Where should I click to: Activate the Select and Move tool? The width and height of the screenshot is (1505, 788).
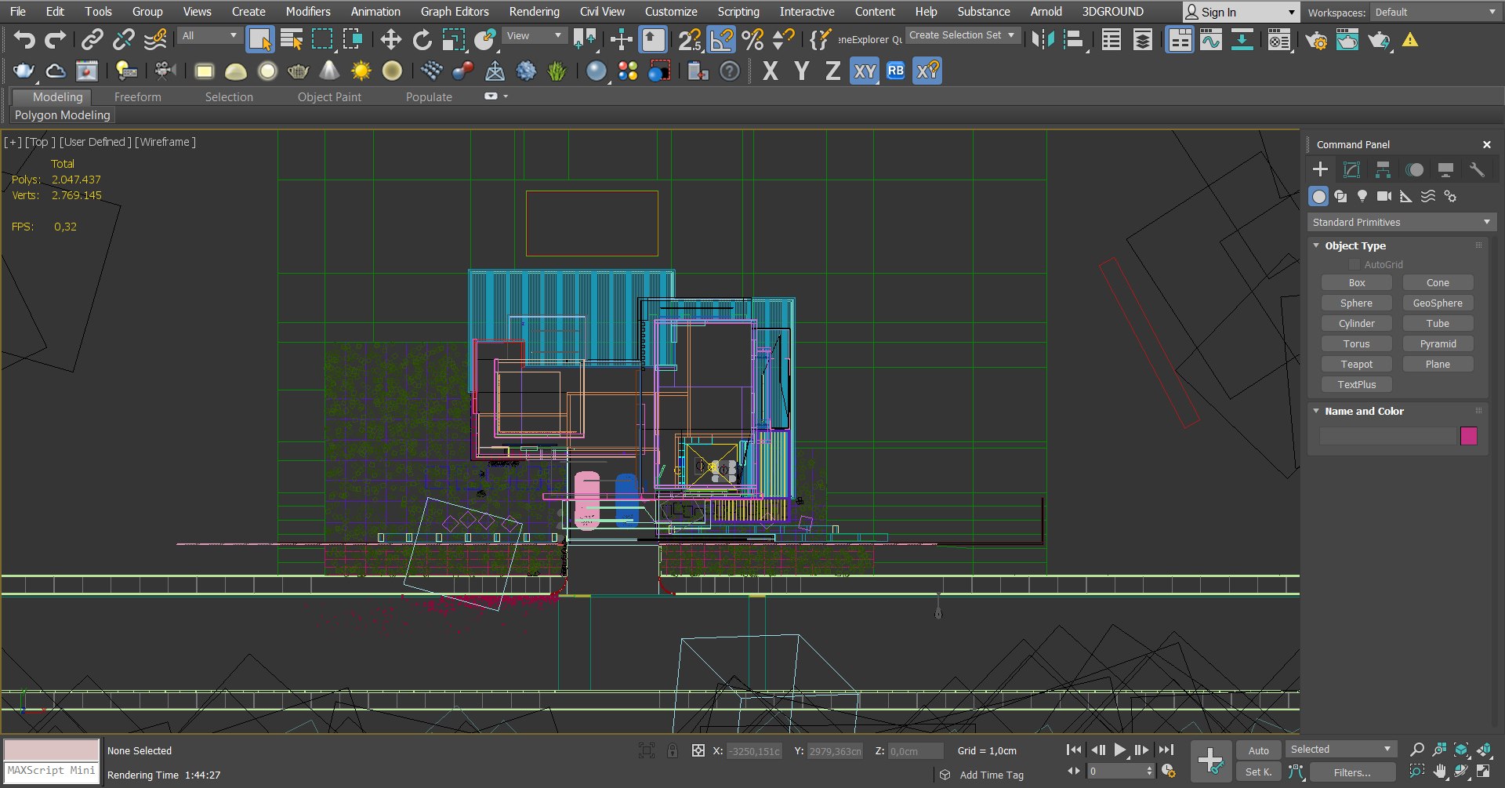(390, 39)
